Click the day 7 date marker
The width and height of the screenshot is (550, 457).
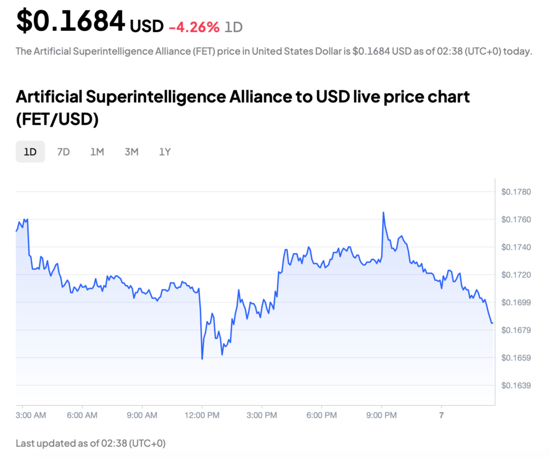click(x=442, y=415)
